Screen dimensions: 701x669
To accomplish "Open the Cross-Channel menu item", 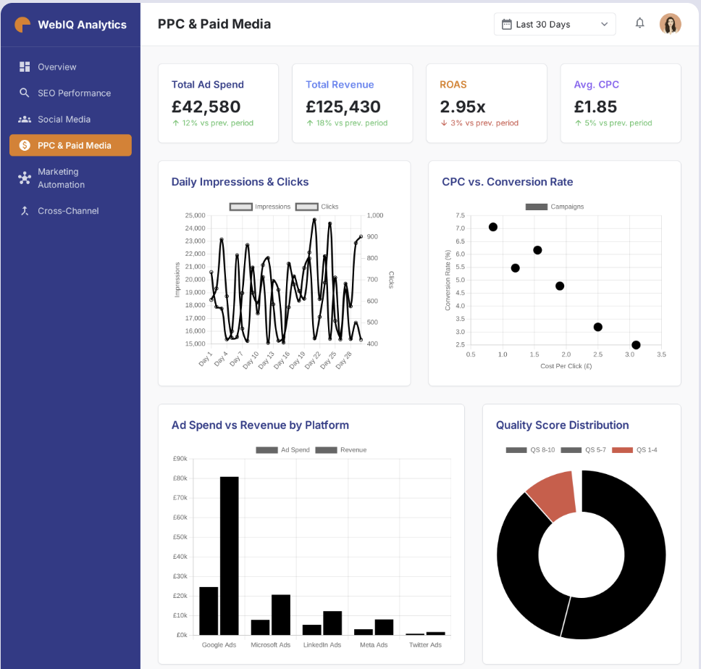I will coord(68,211).
